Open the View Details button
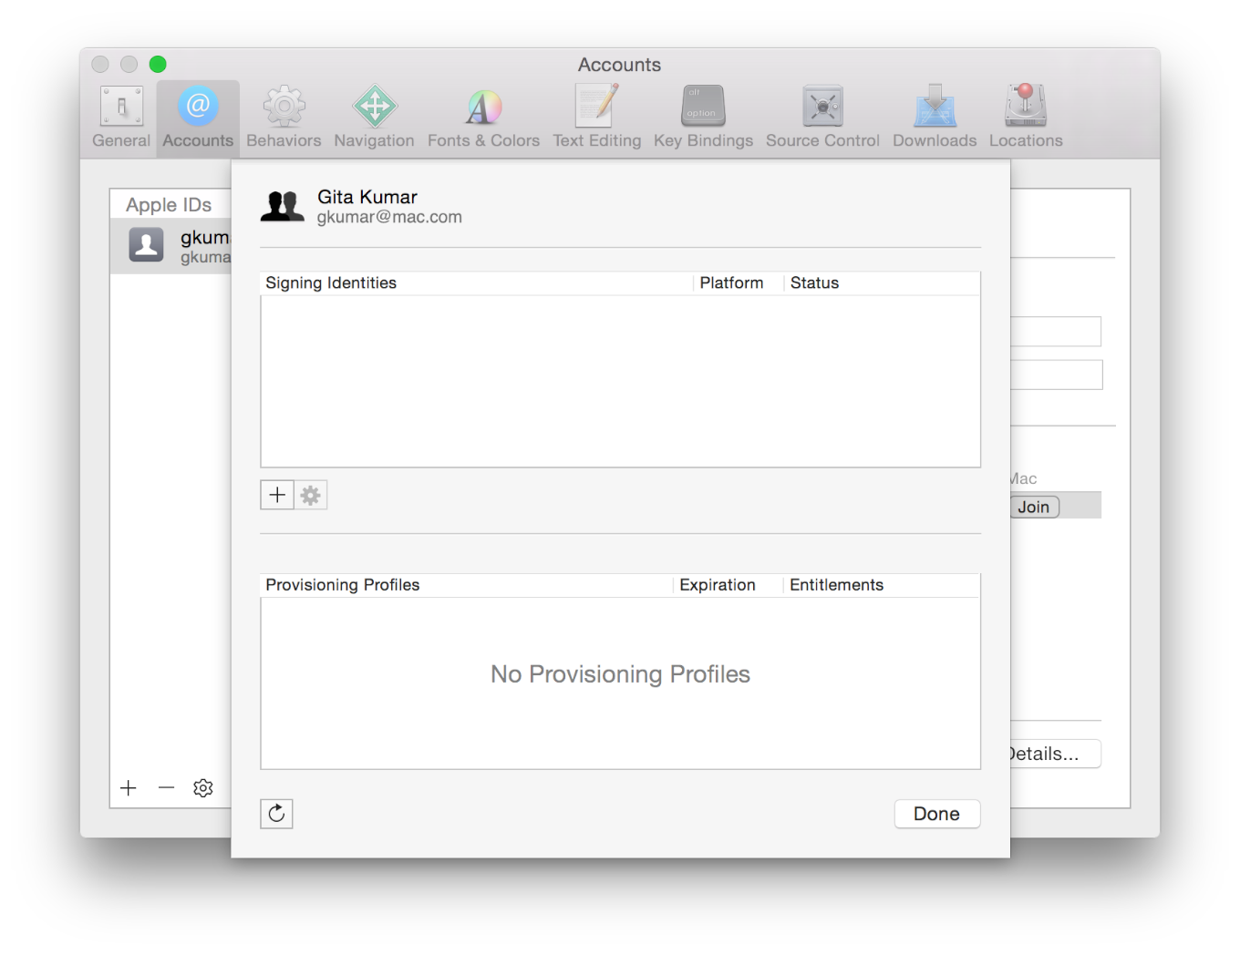Screen dimensions: 1240x955 pyautogui.click(x=1055, y=754)
